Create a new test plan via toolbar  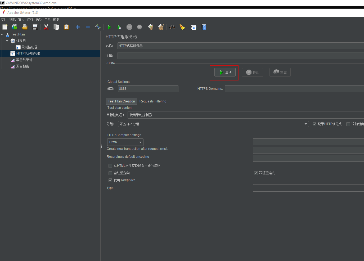tap(5, 27)
